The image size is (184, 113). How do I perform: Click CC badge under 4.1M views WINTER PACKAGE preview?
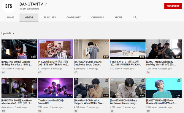(40, 72)
